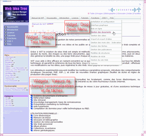The image size is (146, 136).
Task: Open Fonctions dropdown in top menu bar
Action: [x=95, y=18]
